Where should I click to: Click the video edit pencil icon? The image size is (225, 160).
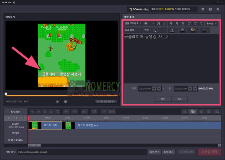pos(104,112)
